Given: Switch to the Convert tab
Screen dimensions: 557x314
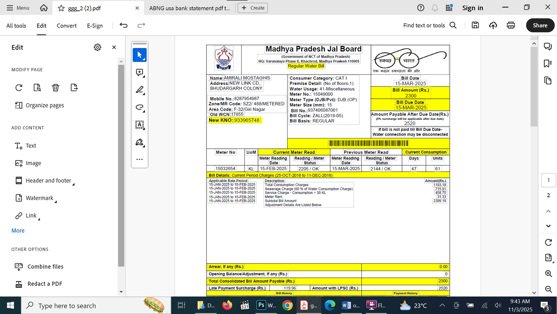Looking at the screenshot, I should (66, 25).
